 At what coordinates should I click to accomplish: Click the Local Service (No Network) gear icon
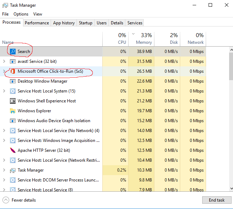[13, 131]
